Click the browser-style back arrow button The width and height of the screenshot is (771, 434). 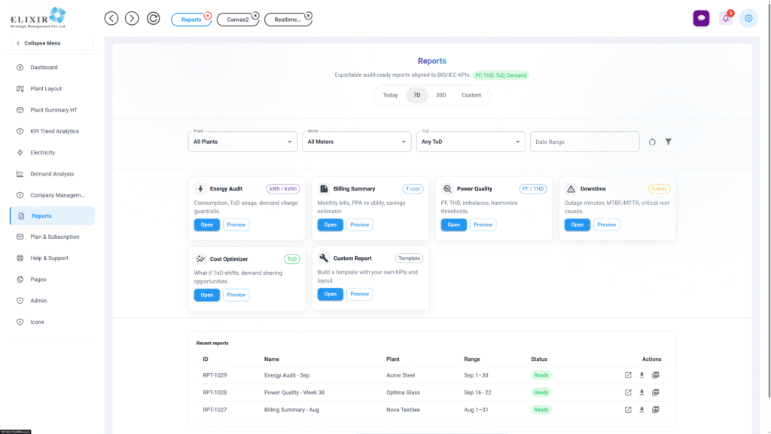pyautogui.click(x=111, y=19)
